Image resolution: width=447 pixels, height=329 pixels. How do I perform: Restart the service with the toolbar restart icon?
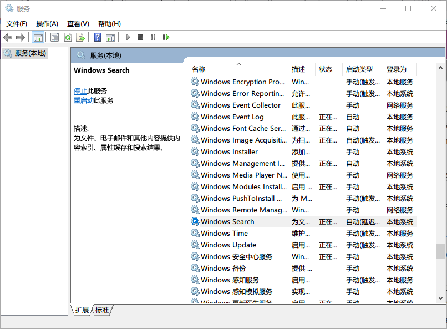tap(166, 37)
